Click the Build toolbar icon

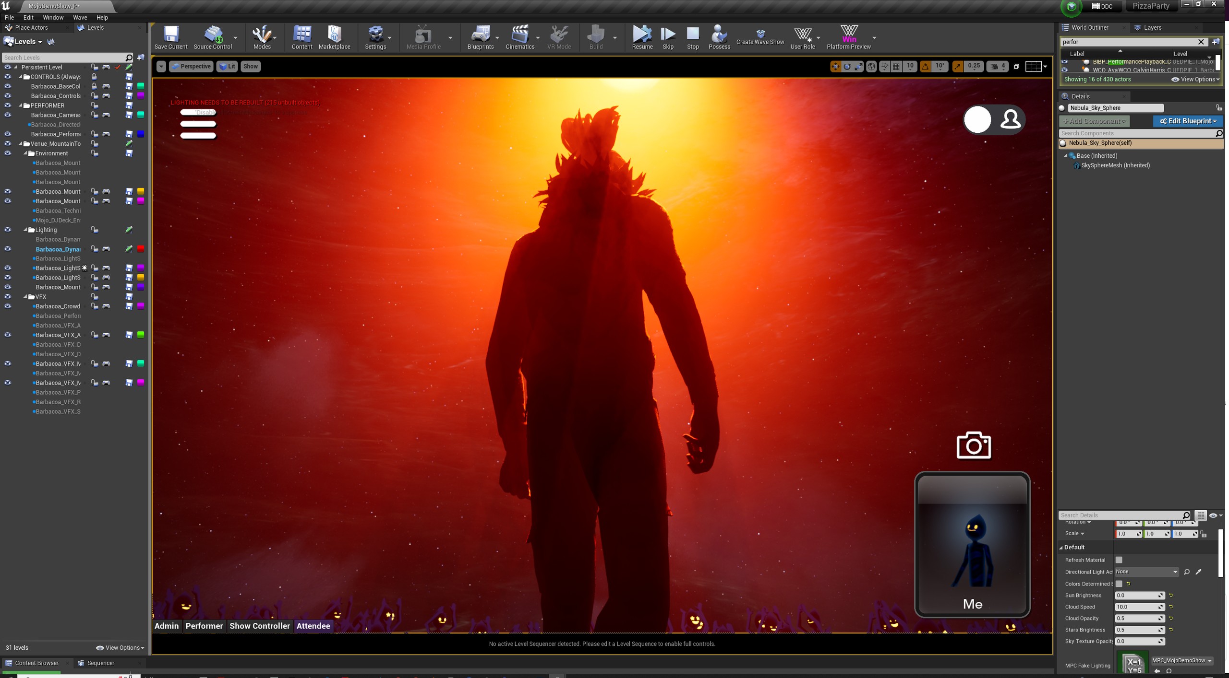[596, 37]
